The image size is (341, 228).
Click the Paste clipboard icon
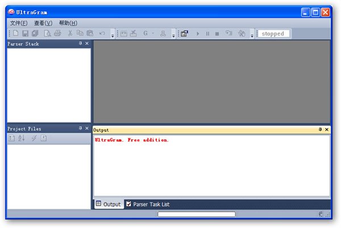(90, 34)
